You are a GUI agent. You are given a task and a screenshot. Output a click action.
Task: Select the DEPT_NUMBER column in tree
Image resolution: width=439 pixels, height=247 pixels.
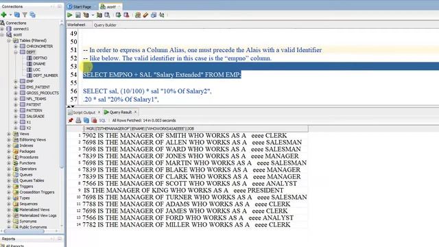[46, 75]
